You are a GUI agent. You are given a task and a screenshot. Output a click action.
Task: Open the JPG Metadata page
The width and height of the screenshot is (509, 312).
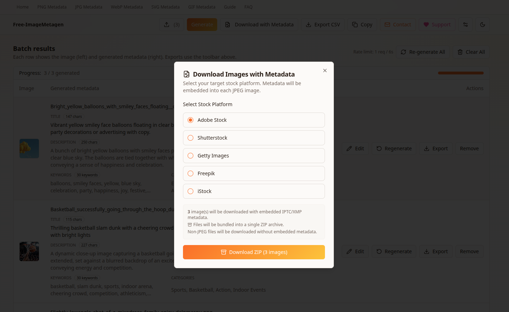pos(88,7)
